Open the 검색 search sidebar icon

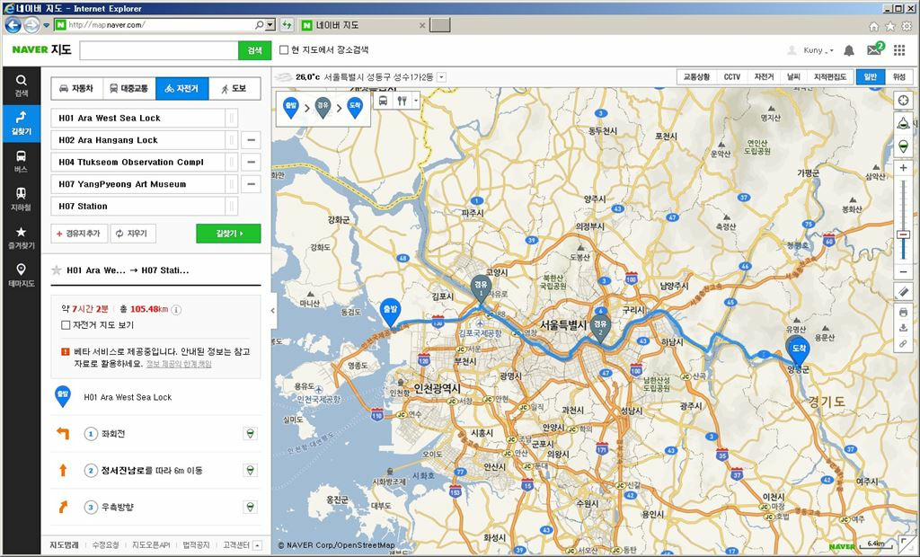click(22, 85)
